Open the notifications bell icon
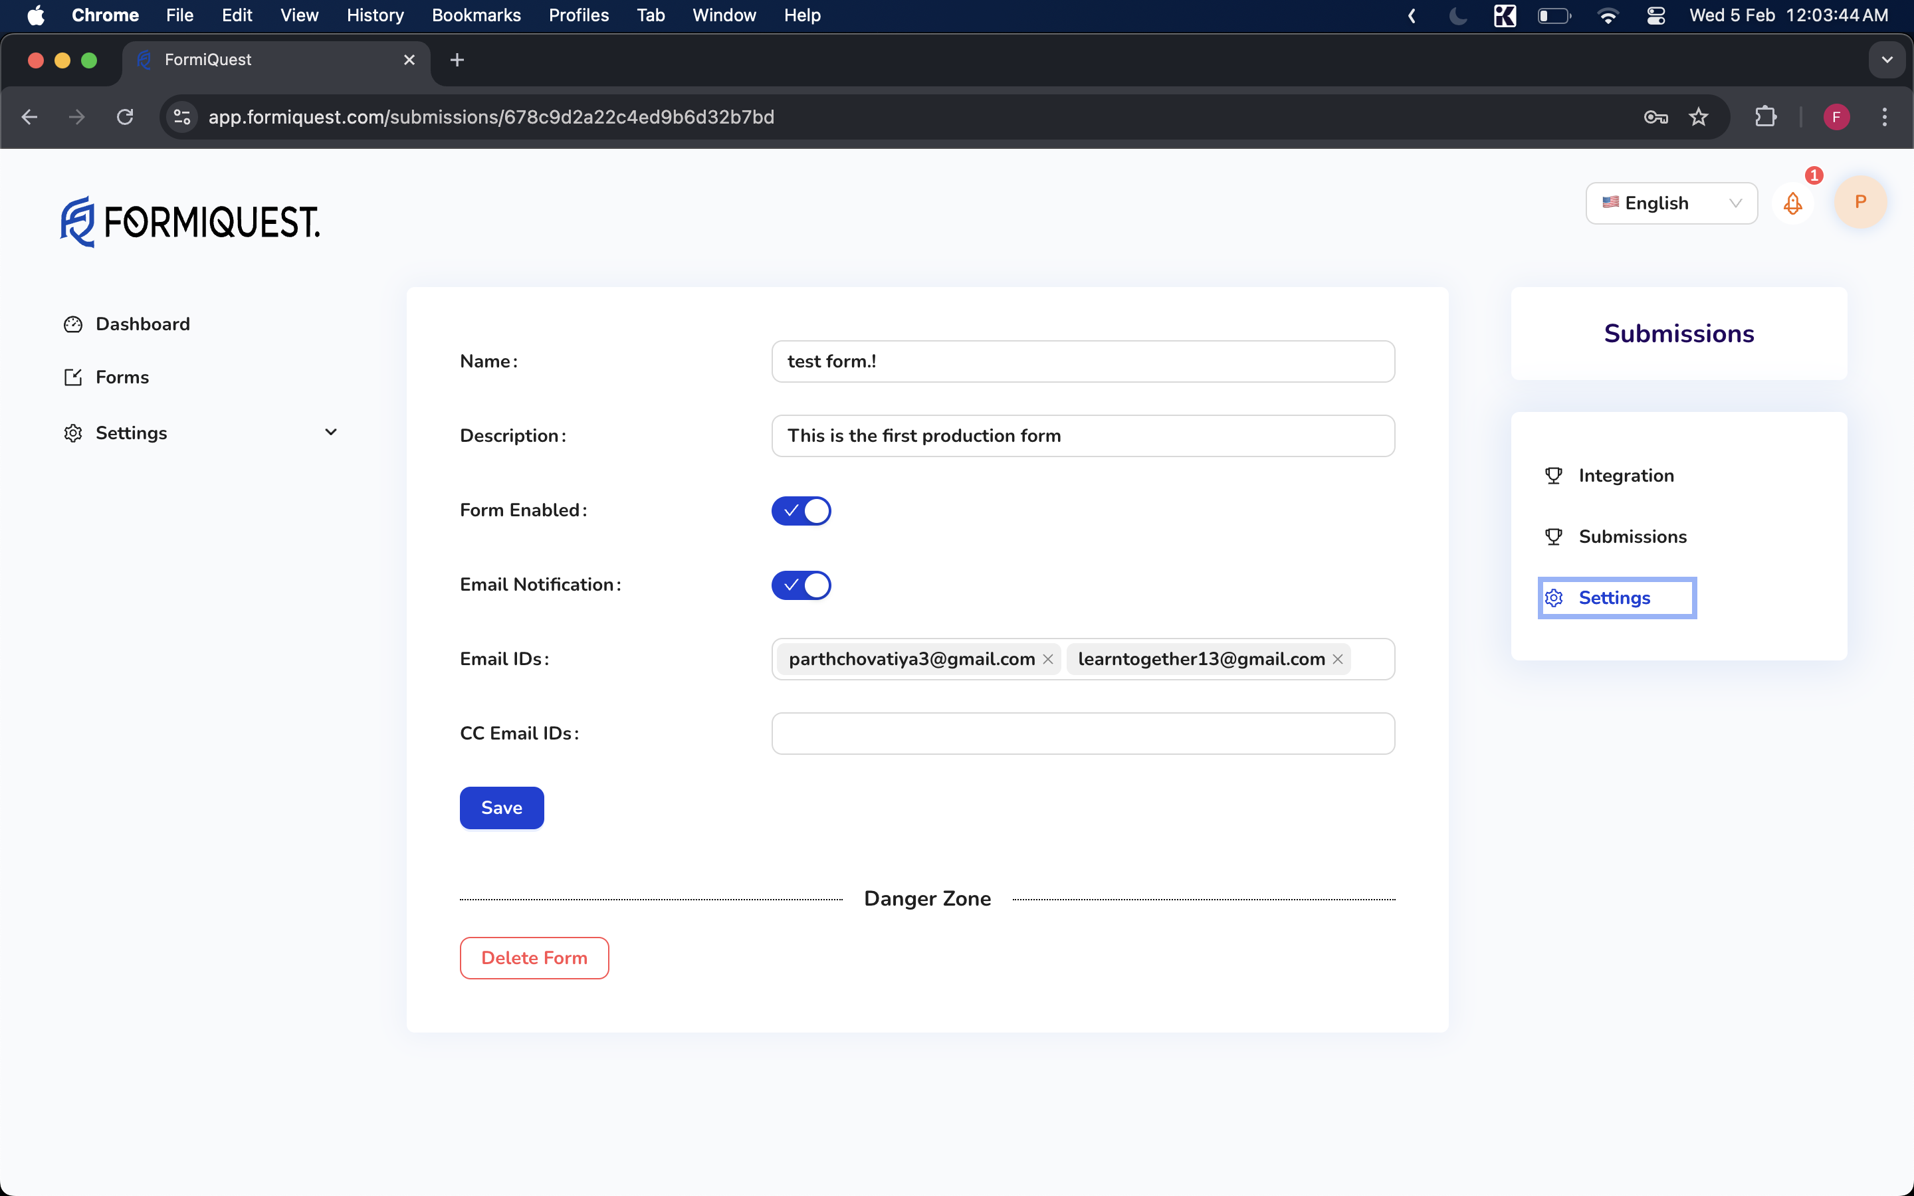 1792,203
